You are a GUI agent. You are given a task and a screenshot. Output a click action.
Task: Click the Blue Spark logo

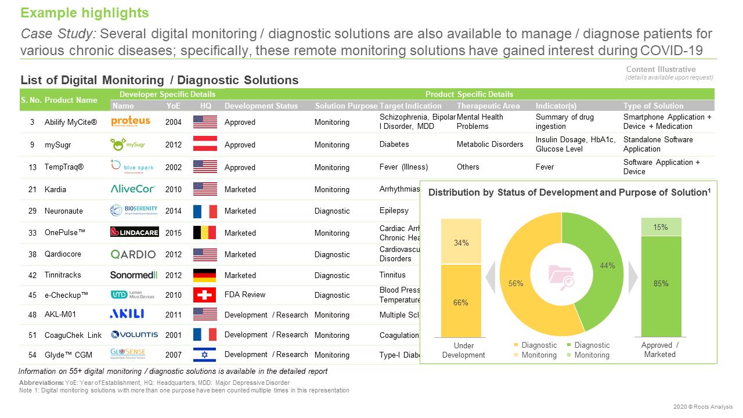[x=132, y=167]
